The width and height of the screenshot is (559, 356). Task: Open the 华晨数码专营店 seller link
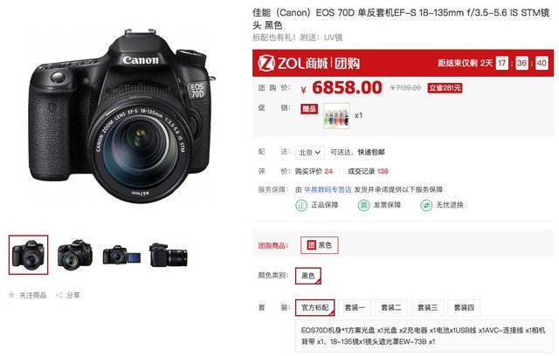click(x=328, y=189)
